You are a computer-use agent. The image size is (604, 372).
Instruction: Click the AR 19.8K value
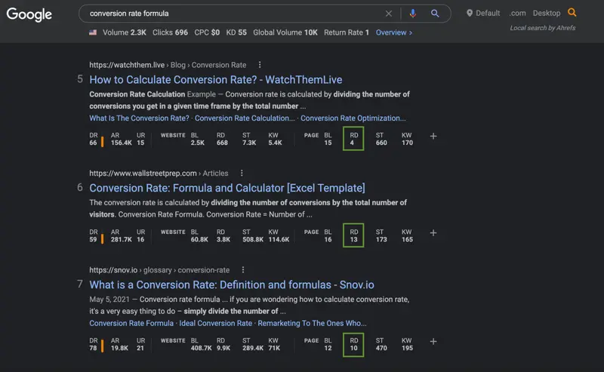click(x=119, y=348)
